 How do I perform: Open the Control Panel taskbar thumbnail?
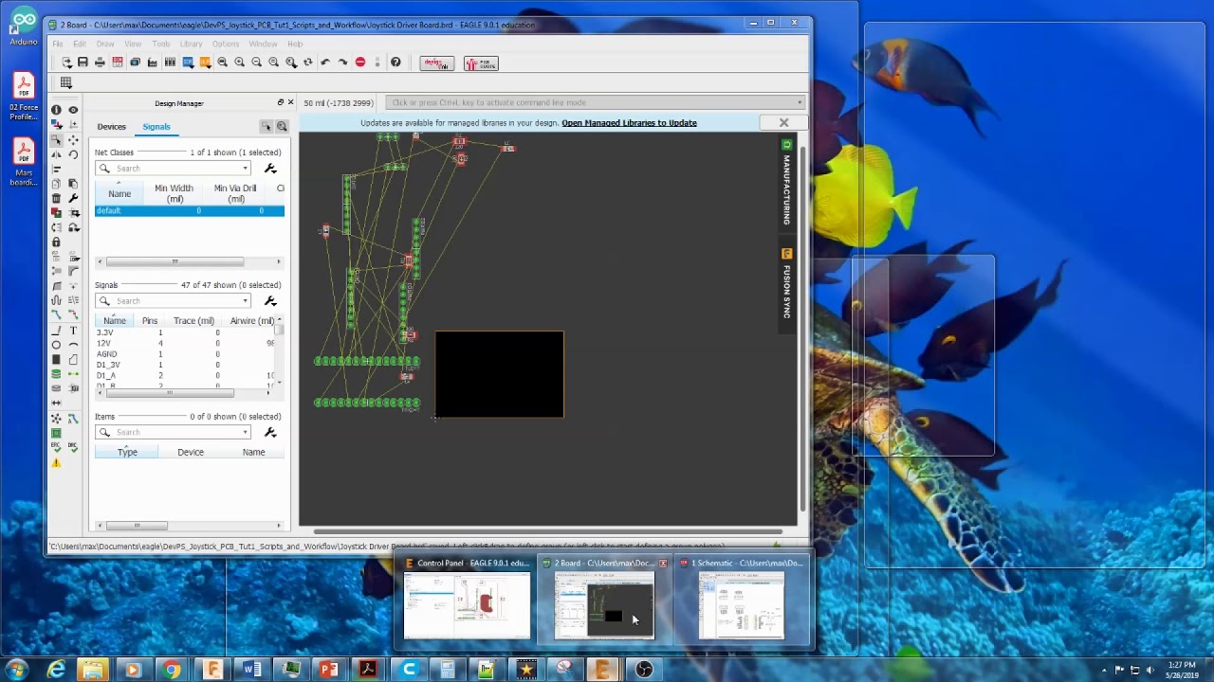tap(467, 599)
